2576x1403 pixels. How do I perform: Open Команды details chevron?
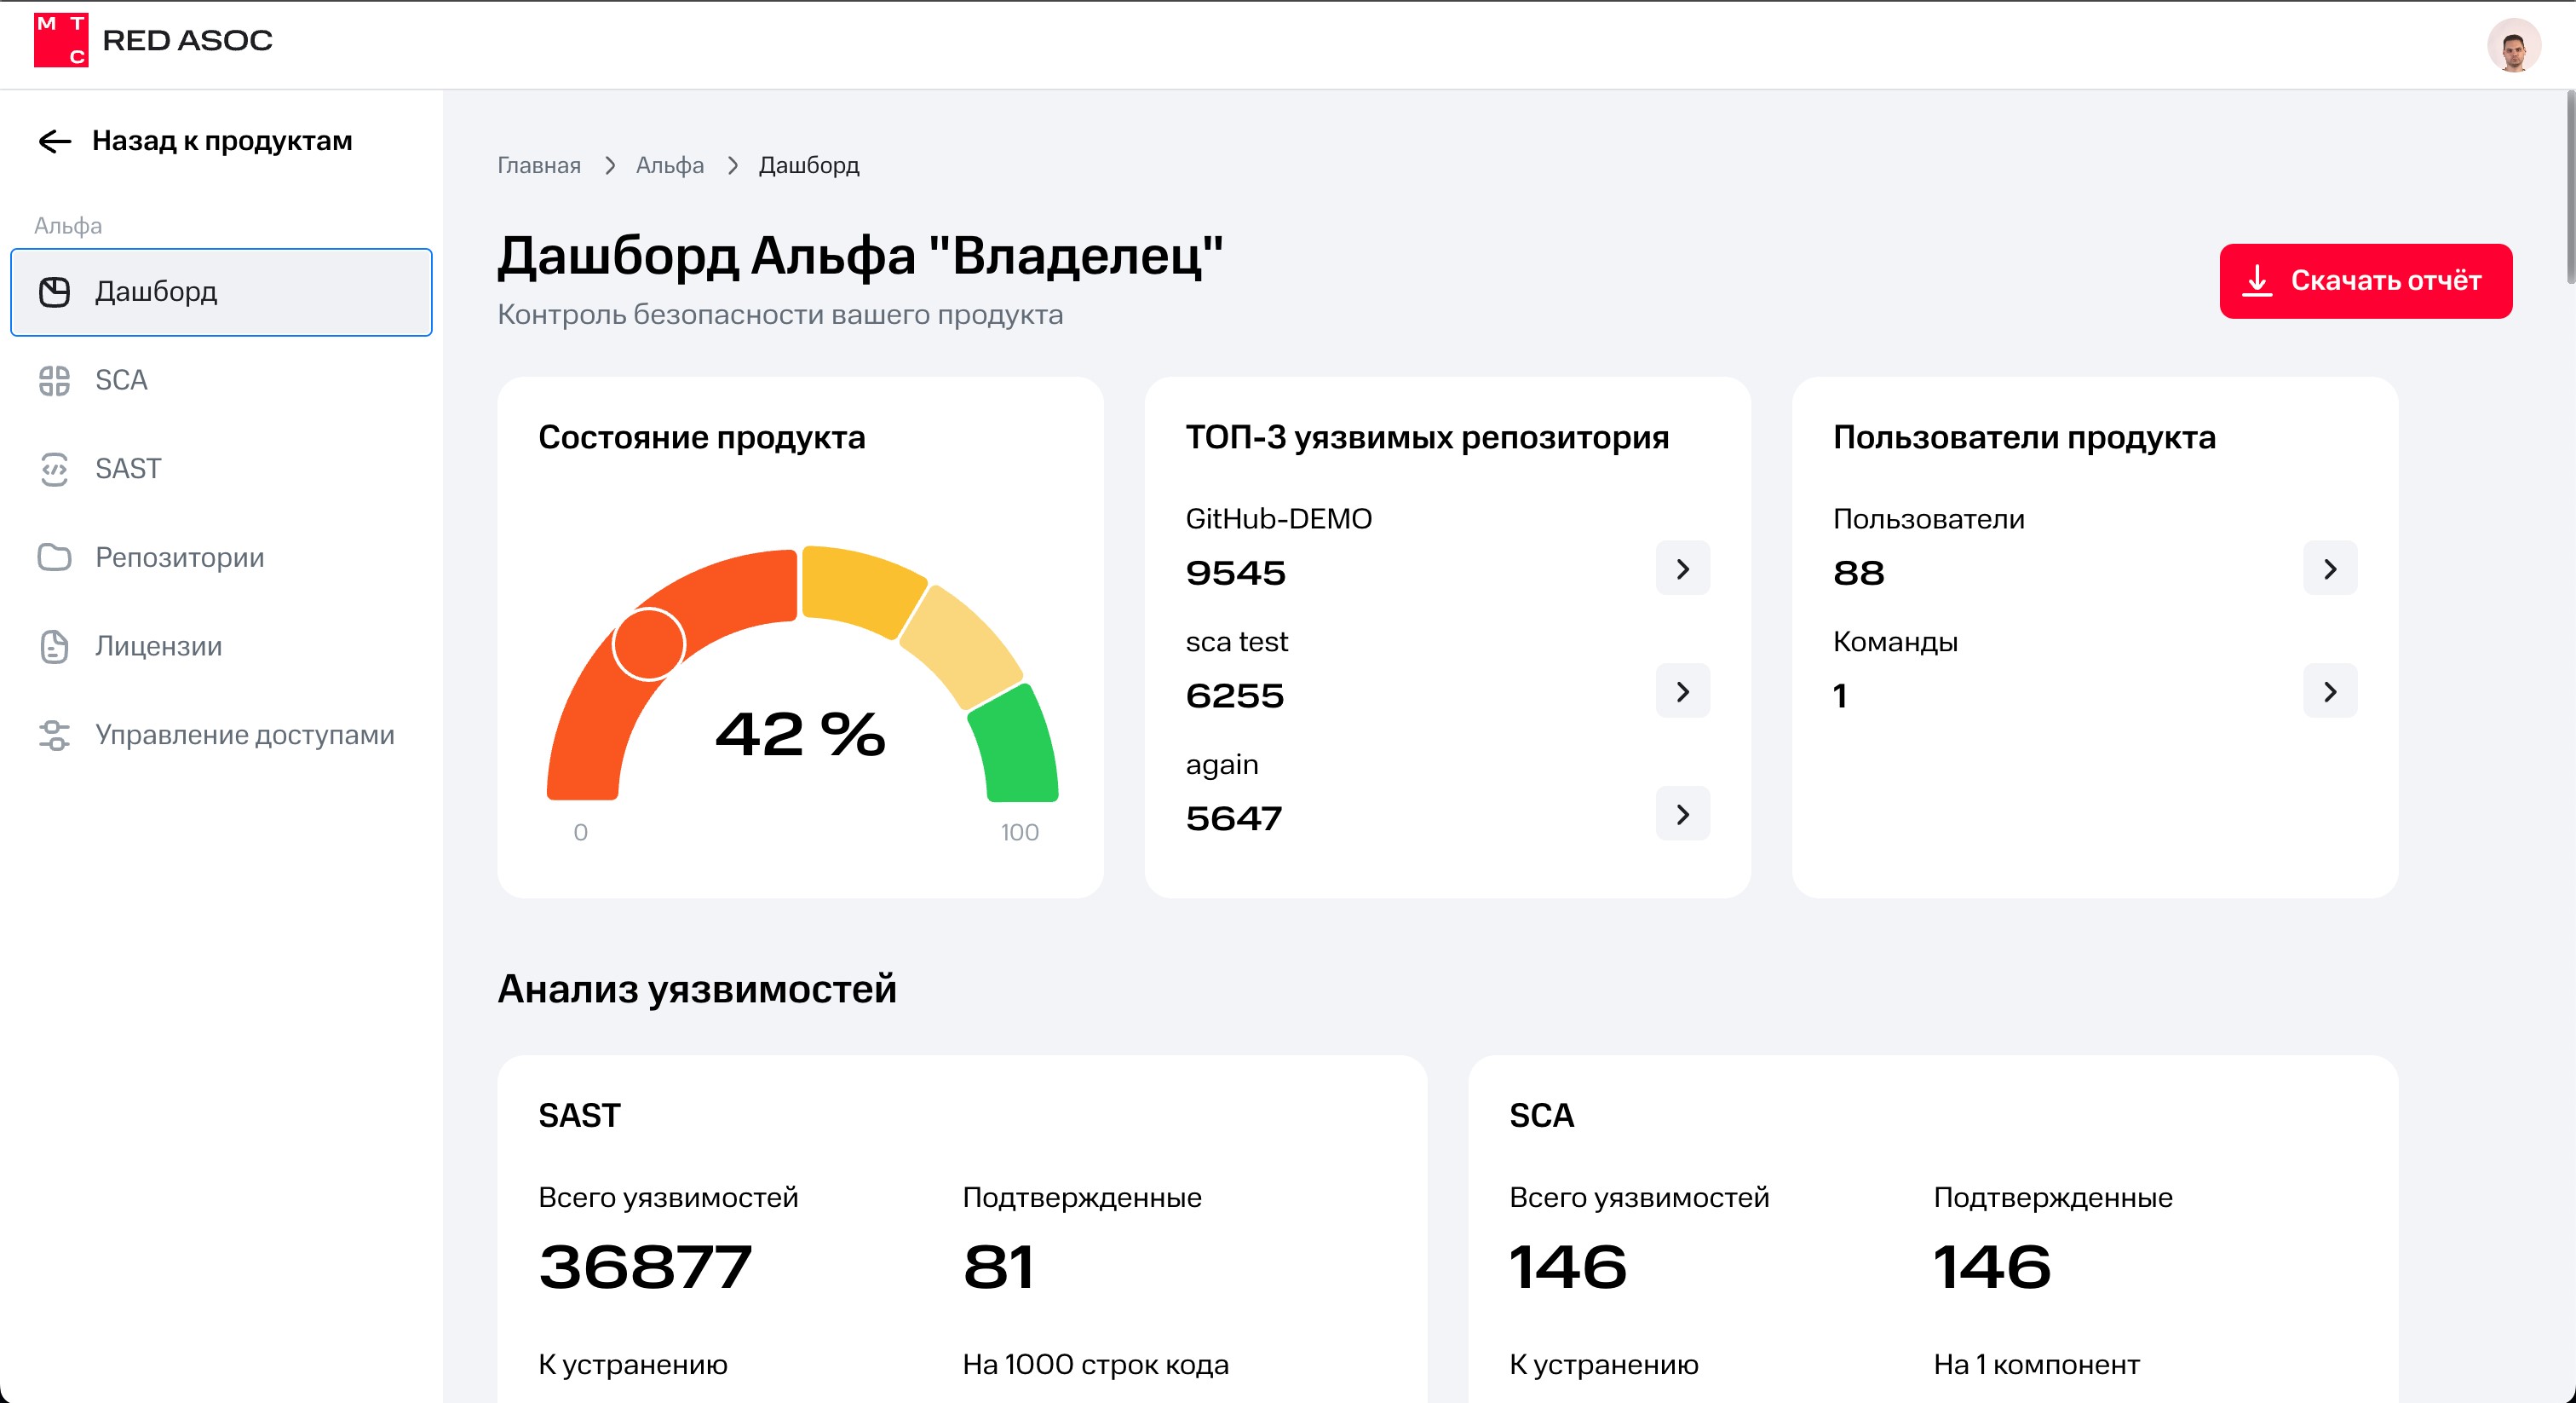pos(2329,691)
